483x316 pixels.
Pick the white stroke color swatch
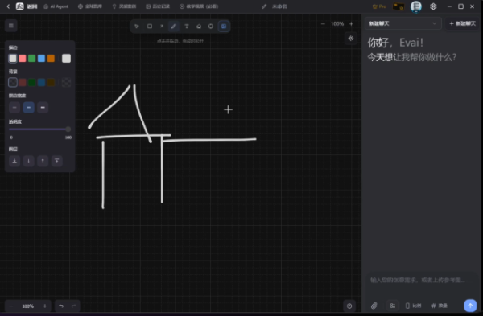point(13,58)
